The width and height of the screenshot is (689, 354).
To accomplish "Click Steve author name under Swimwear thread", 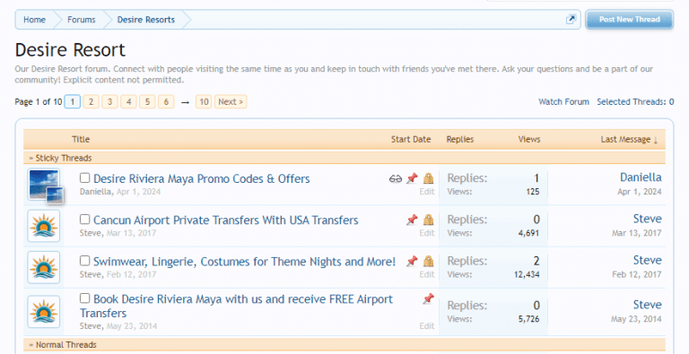I will point(91,274).
